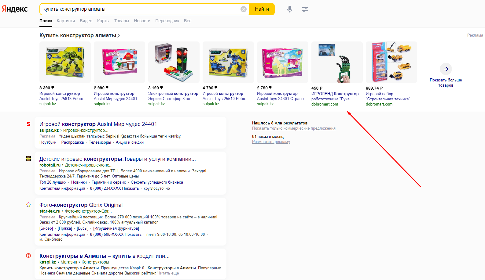Switch to the Видео tab

click(86, 21)
